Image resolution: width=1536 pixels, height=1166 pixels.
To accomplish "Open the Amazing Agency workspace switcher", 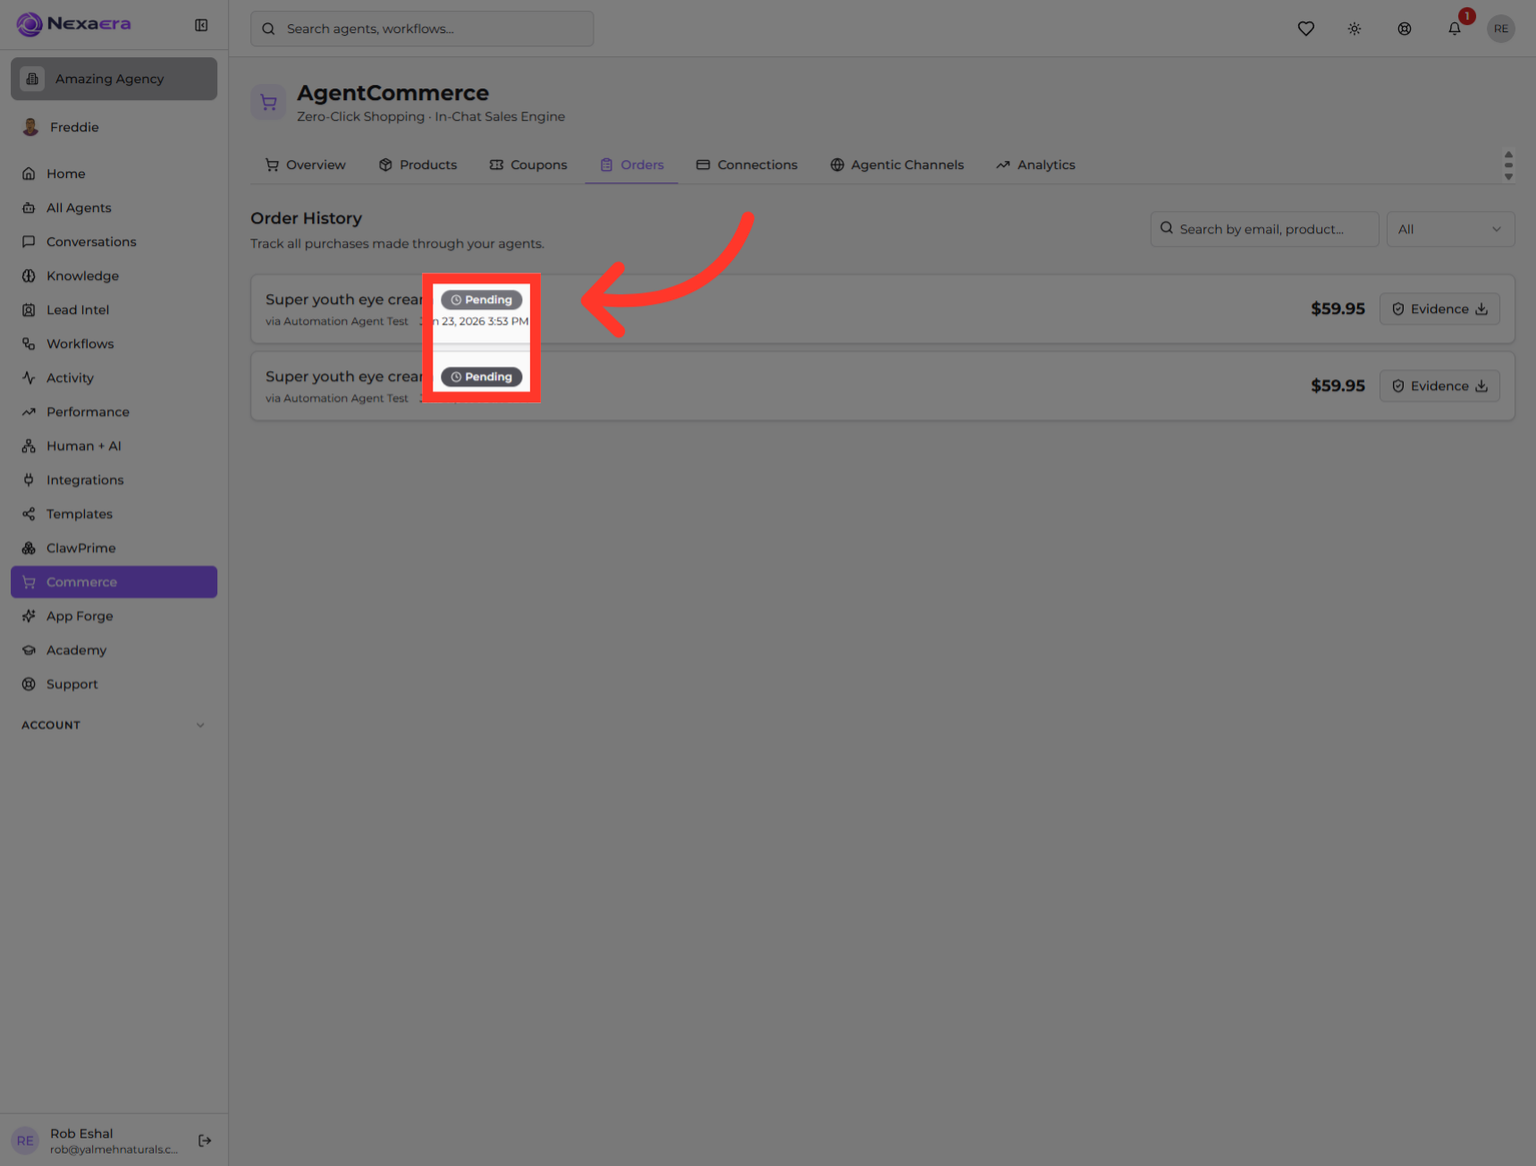I will pos(114,79).
